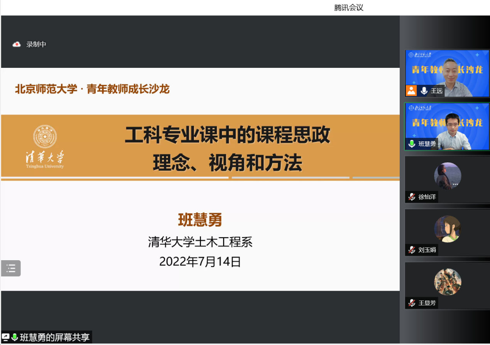The image size is (490, 345).
Task: Click the slide title 工科专业课中的课程思政
Action: coord(228,135)
